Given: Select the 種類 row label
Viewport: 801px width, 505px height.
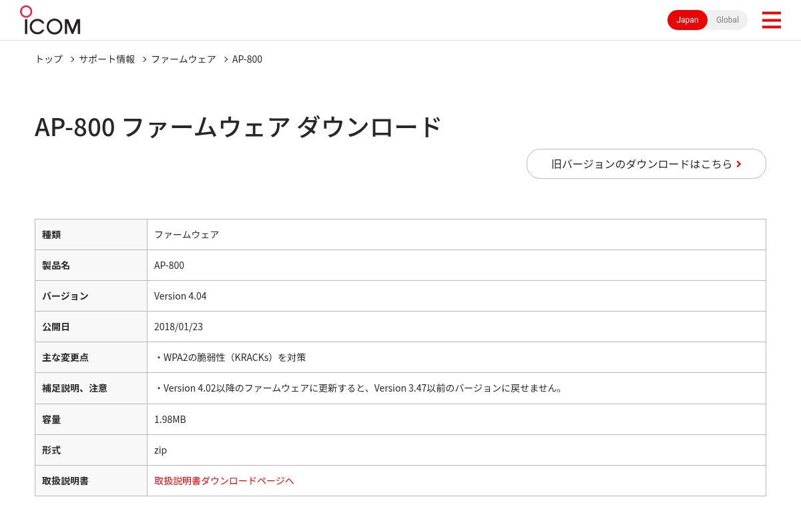Looking at the screenshot, I should pos(51,234).
